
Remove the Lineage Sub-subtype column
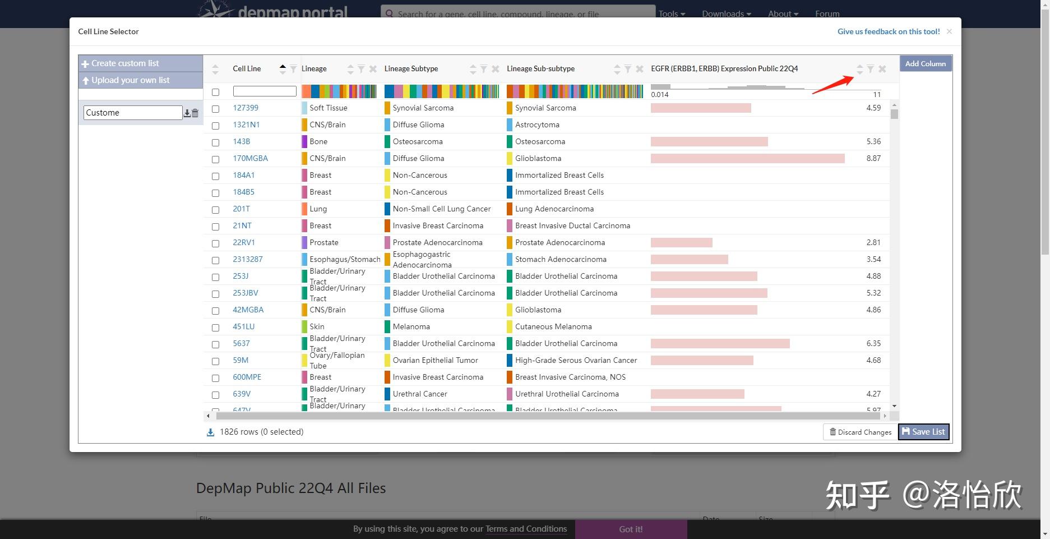[640, 69]
